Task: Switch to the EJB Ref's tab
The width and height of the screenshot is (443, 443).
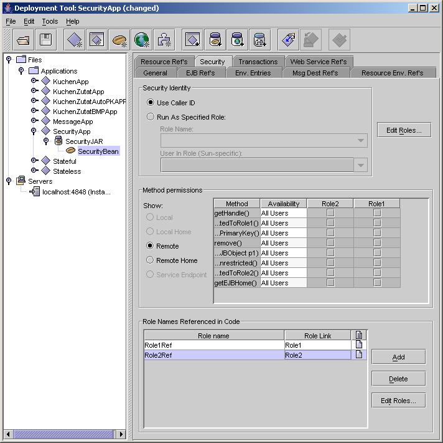Action: [200, 73]
